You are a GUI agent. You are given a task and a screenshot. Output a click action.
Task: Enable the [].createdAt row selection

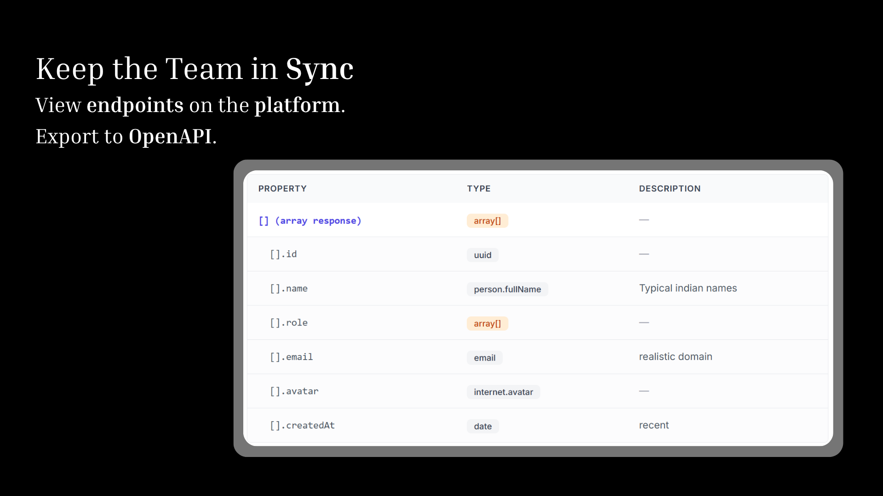pos(302,425)
